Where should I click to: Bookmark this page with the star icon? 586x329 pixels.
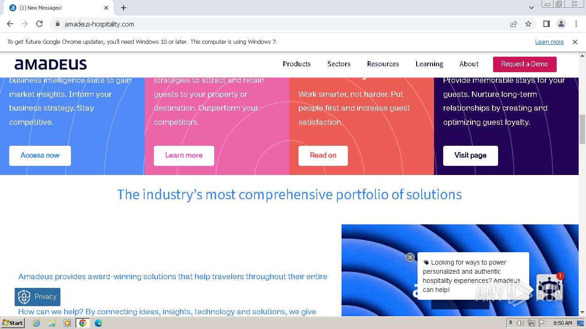coord(528,24)
